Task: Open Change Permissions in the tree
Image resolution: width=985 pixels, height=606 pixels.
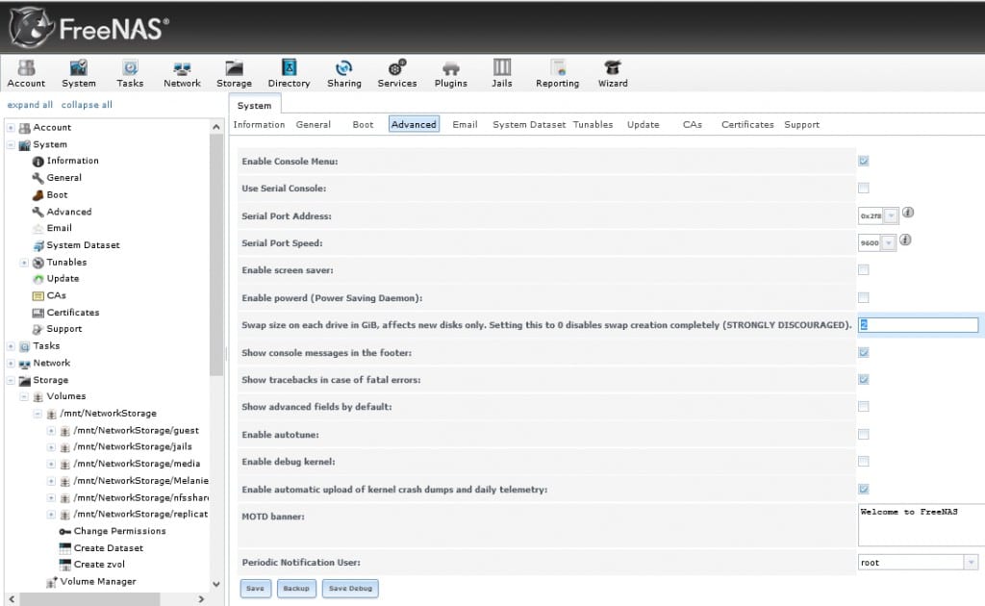Action: tap(113, 531)
